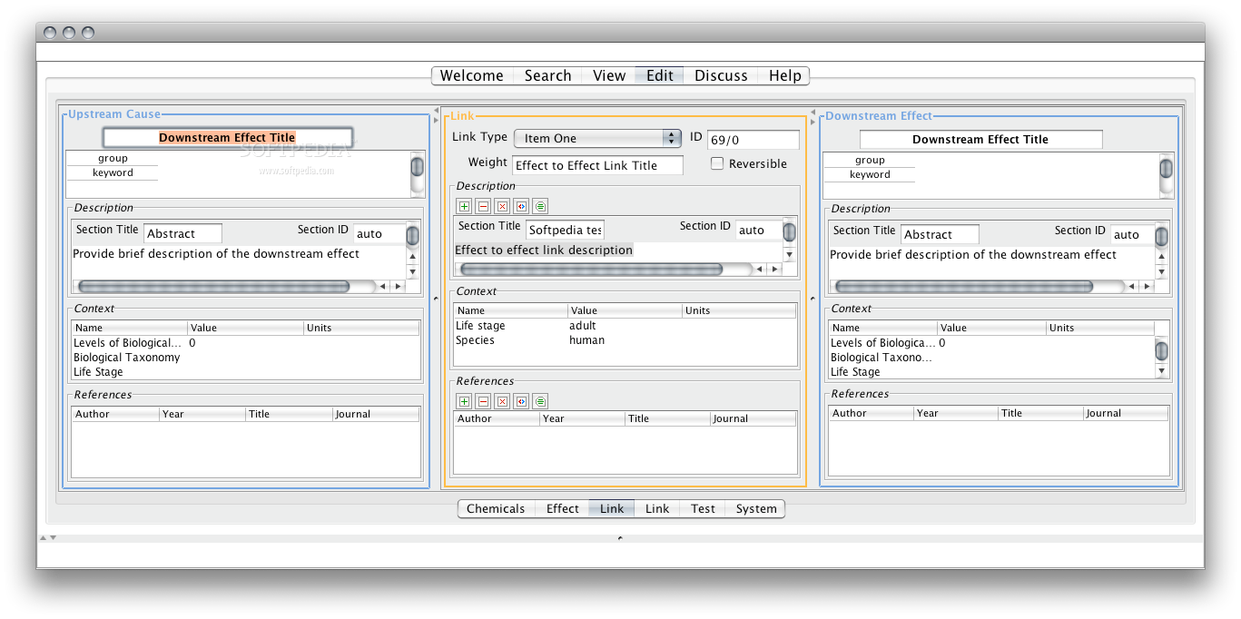Screen dimensions: 1241x619
Task: Click Title column header in Downstream Effect References
Action: coord(1040,413)
